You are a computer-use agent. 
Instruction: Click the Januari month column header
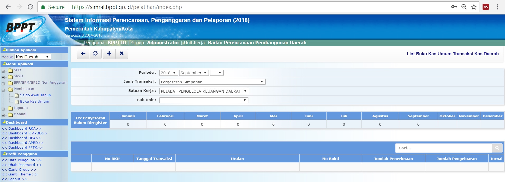pyautogui.click(x=128, y=116)
